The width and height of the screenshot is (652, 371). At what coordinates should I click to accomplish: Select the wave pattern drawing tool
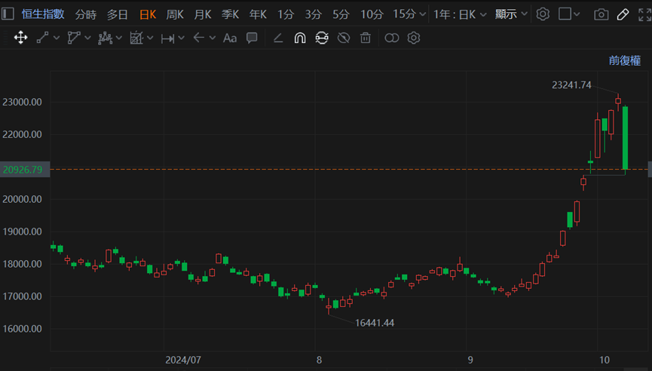105,38
